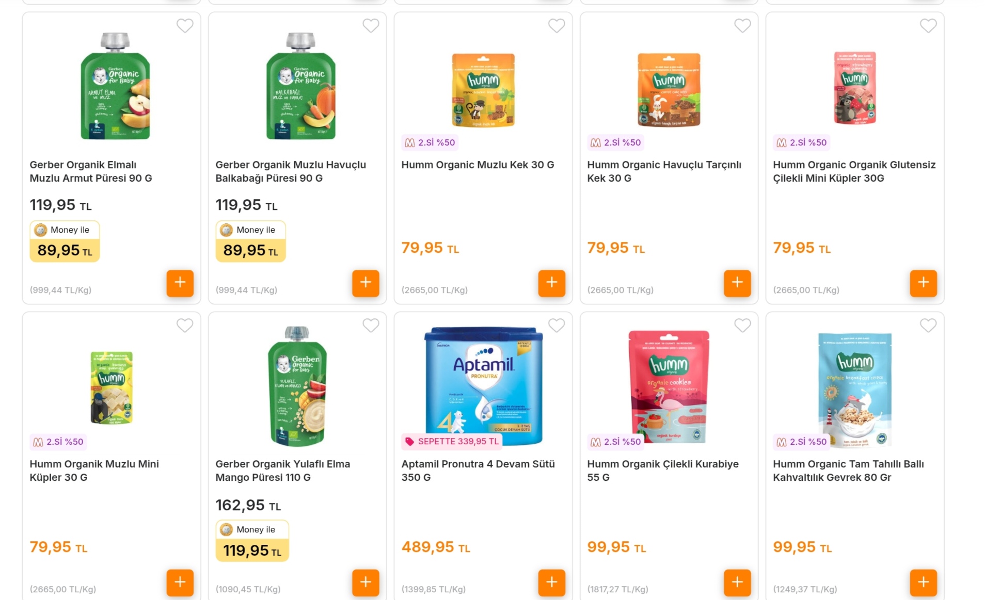Click the SEPETTE 339,95 TL discount badge

[x=452, y=442]
